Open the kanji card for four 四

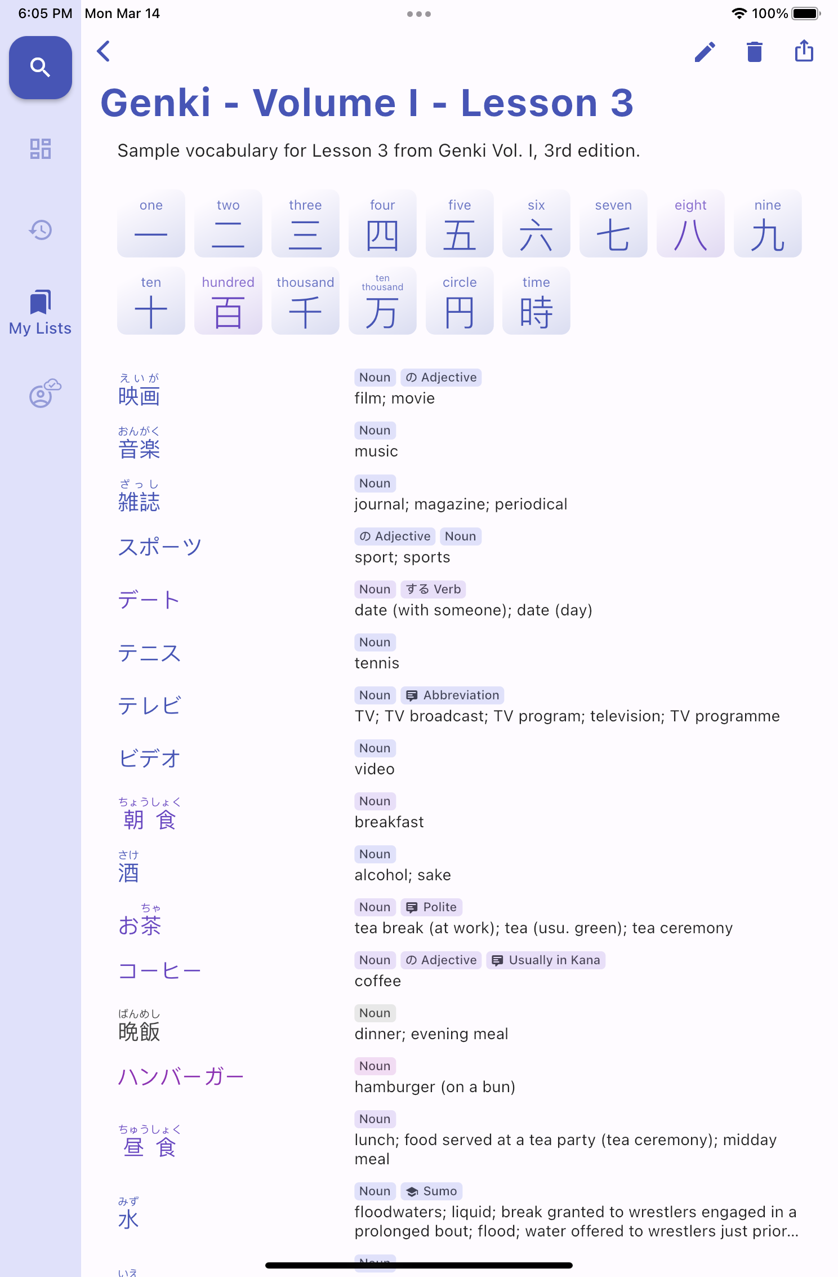(x=382, y=224)
